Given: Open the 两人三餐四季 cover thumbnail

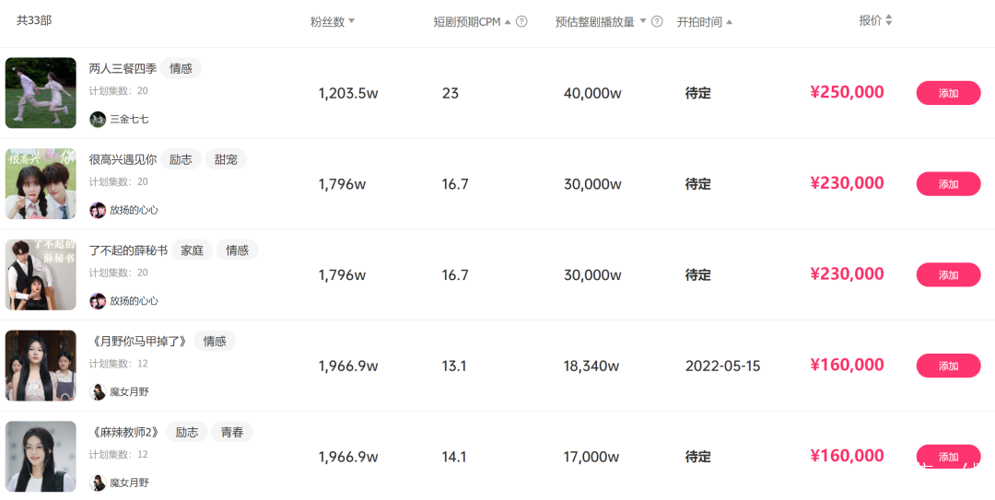Looking at the screenshot, I should pyautogui.click(x=41, y=93).
